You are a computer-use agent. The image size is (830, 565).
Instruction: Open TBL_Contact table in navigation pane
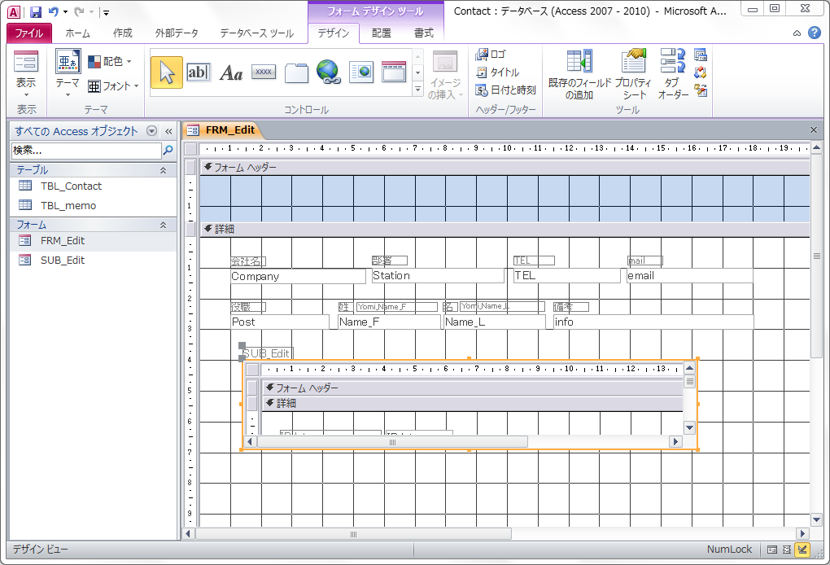click(93, 186)
